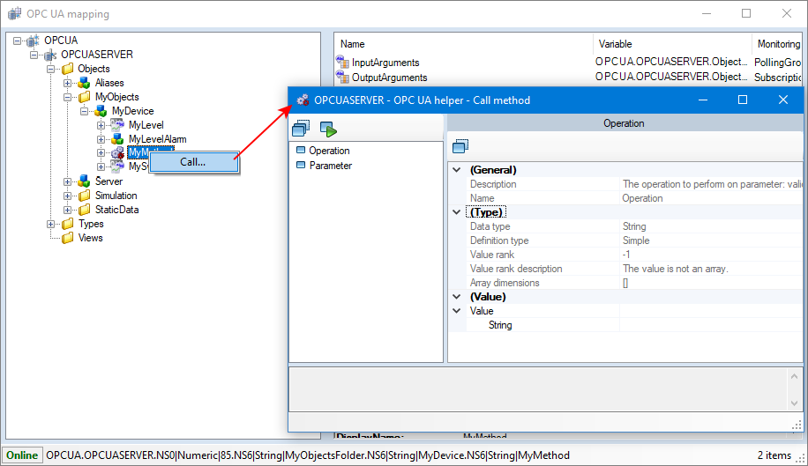Click the MyLevelAlarm object icon

coord(117,139)
